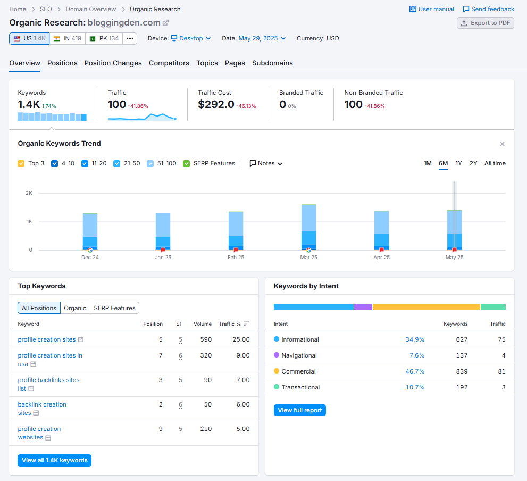This screenshot has height=481, width=527.
Task: Click the more databases ellipsis button
Action: (x=130, y=38)
